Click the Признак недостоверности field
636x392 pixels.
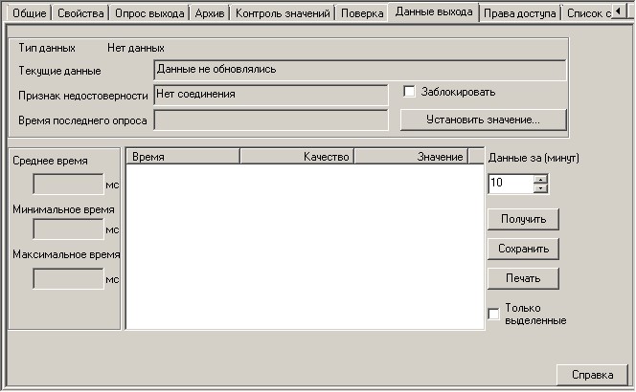coord(271,96)
